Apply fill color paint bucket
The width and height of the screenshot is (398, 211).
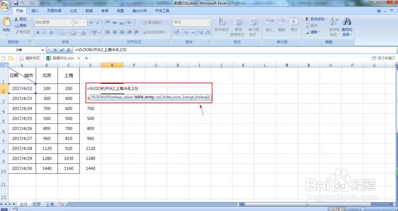73,33
